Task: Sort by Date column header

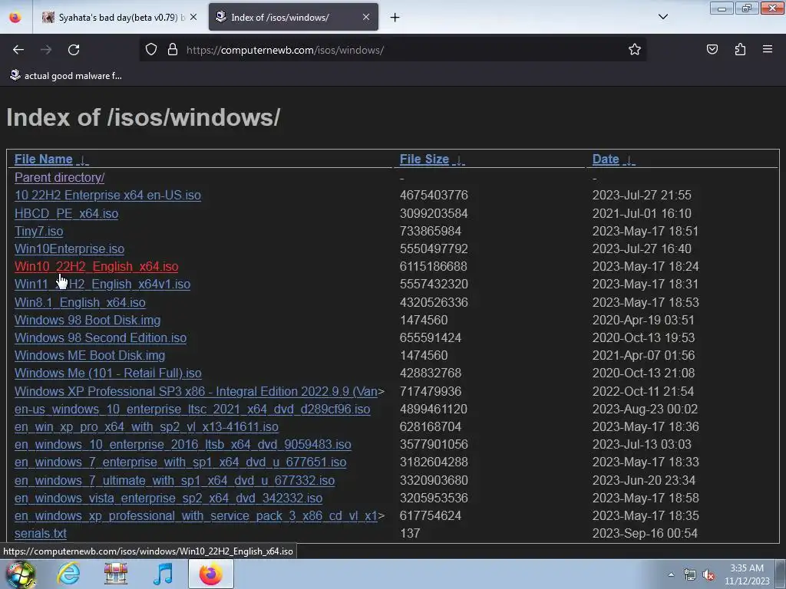Action: (x=606, y=160)
